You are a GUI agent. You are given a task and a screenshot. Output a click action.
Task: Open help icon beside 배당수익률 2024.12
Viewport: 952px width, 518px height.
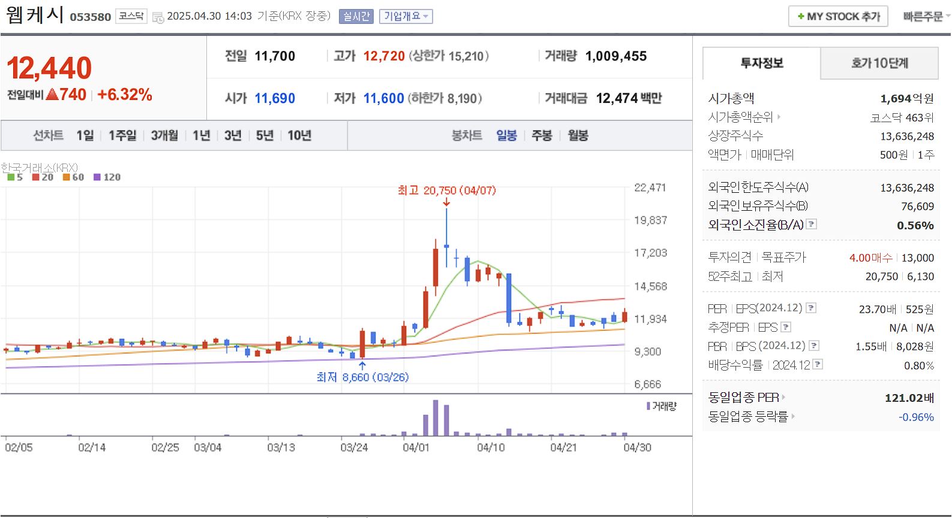click(x=818, y=364)
